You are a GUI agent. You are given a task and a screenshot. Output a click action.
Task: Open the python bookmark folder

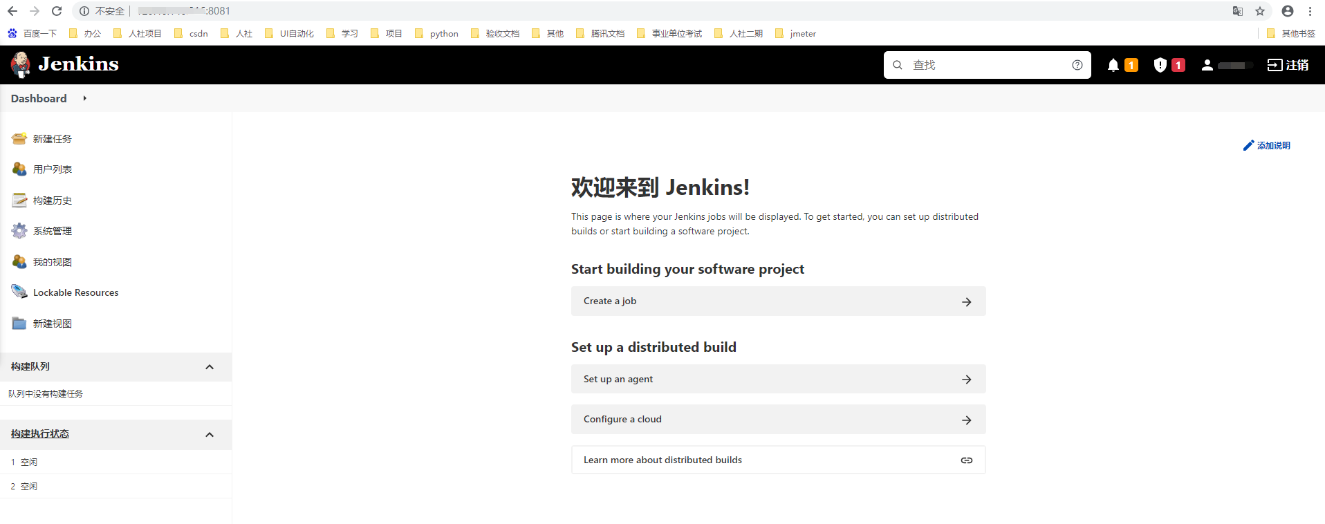tap(436, 33)
